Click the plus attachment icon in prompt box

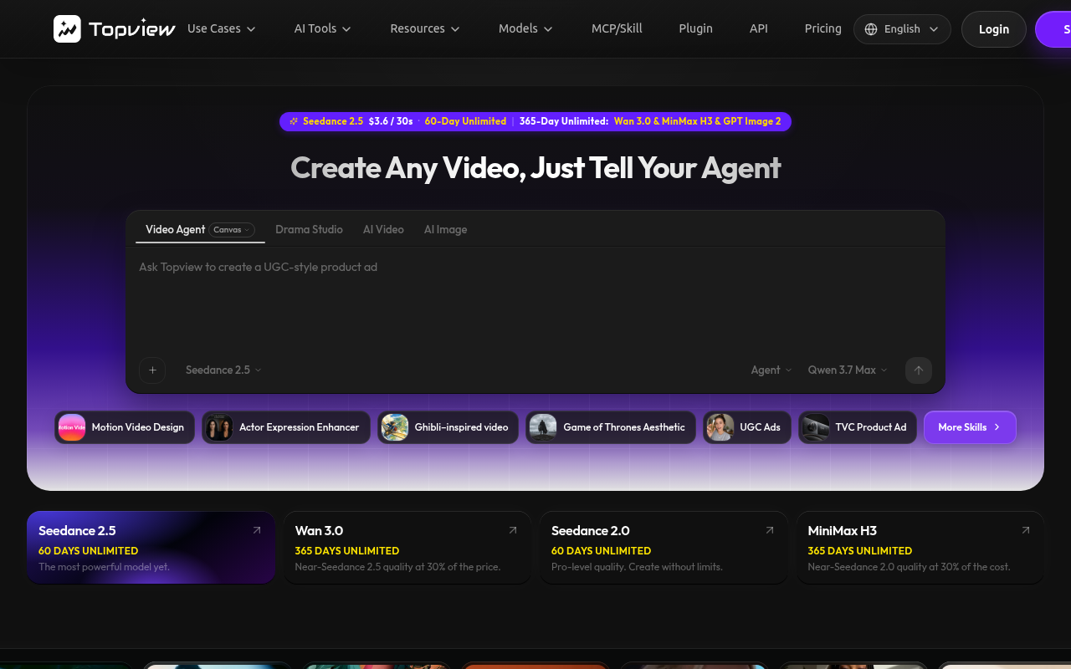tap(152, 370)
